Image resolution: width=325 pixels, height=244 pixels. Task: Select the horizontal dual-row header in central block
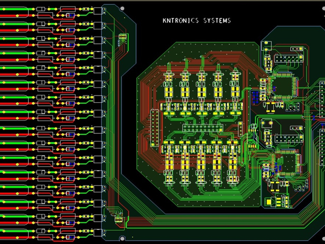[203, 128]
